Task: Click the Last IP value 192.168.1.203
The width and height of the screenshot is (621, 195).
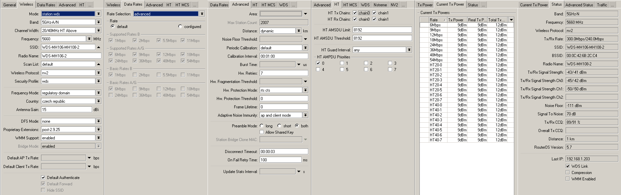Action: pos(592,159)
